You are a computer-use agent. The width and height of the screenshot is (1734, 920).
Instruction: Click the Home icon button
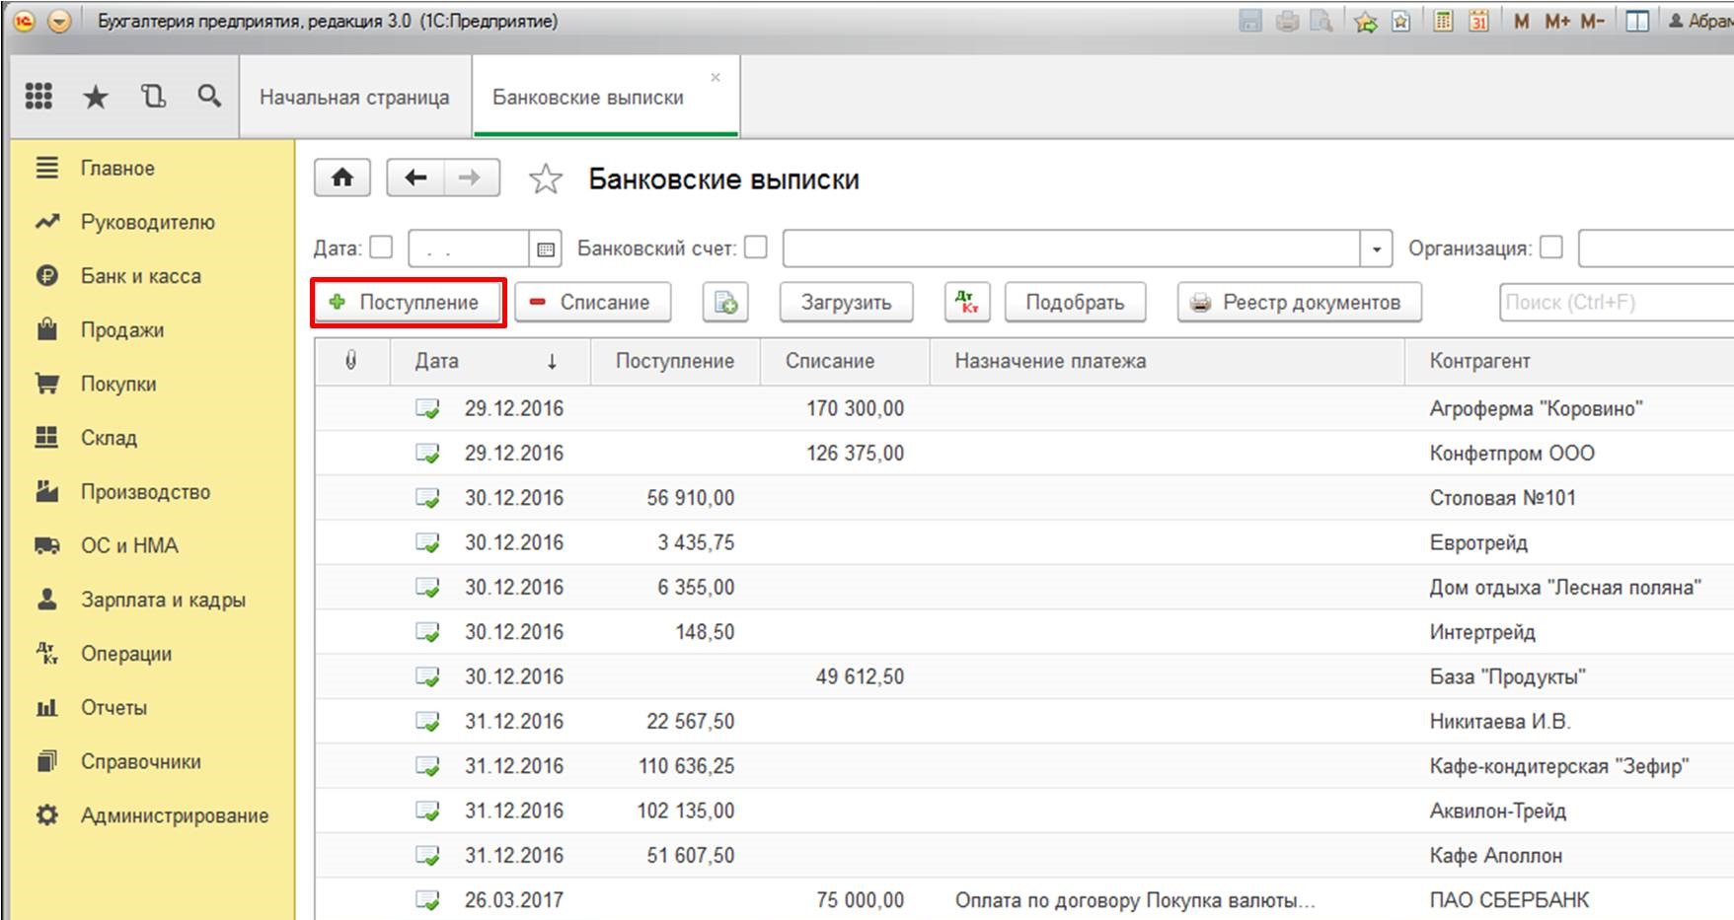341,177
